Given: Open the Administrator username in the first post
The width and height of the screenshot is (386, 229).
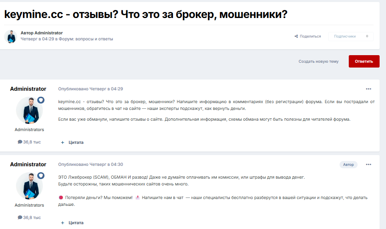Looking at the screenshot, I should pyautogui.click(x=28, y=89).
